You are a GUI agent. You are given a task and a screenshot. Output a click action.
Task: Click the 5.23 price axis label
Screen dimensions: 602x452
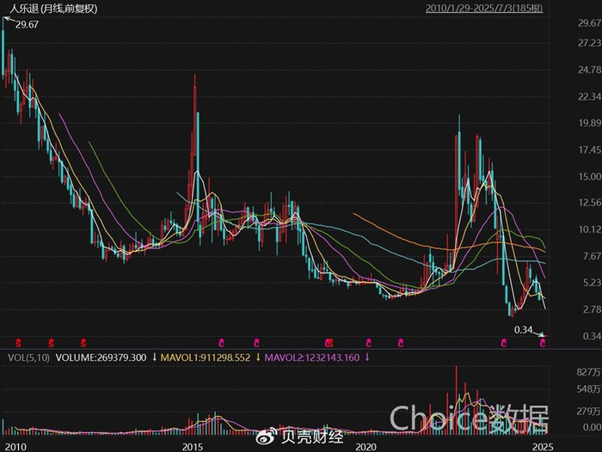coord(592,283)
